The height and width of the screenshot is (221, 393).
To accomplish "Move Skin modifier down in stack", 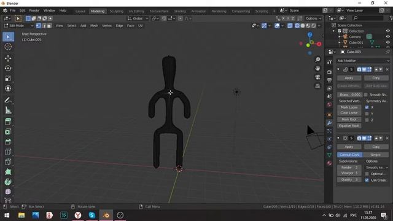I will click(x=381, y=69).
